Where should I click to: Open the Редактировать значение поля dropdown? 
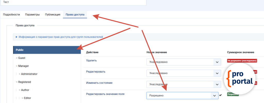click(182, 96)
